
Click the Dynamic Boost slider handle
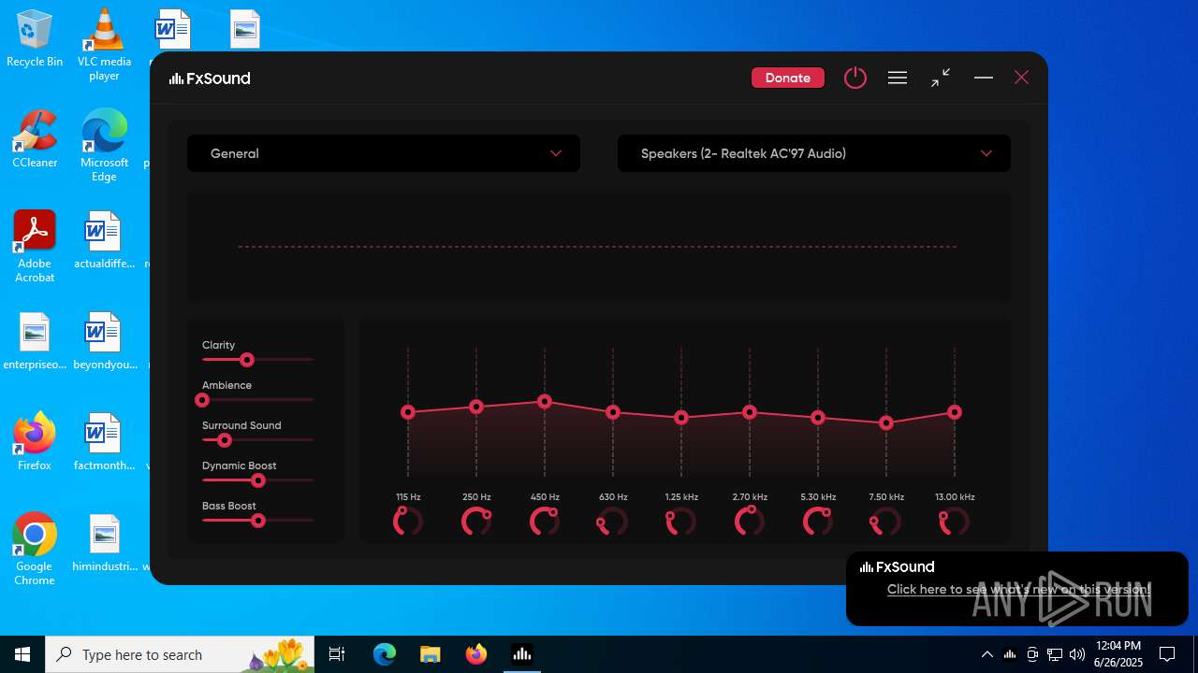click(x=258, y=480)
